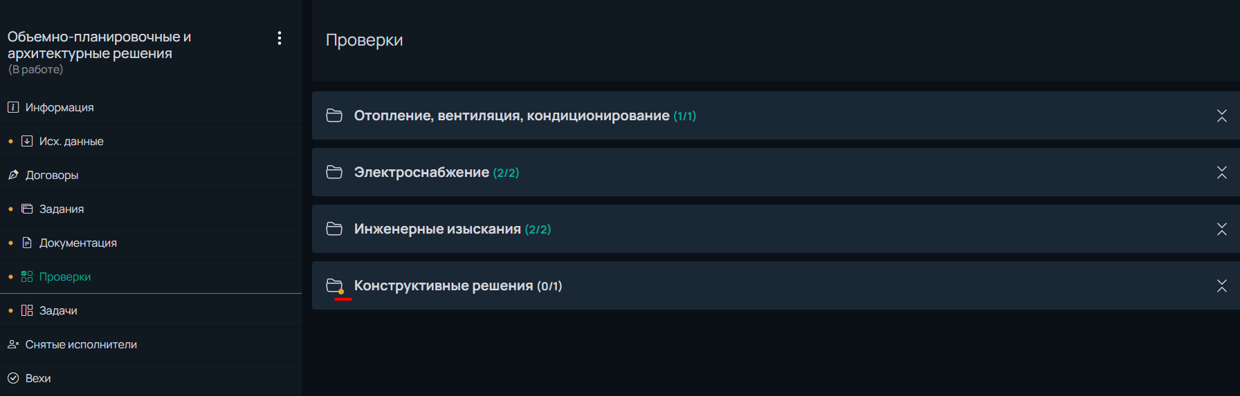Expand the Отопление, вентиляция, кондиционирование folder
The image size is (1240, 396).
pos(776,115)
